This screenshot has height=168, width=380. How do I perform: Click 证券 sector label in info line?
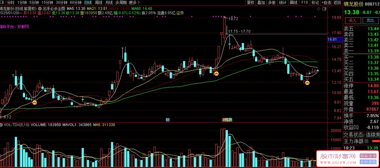[180, 13]
